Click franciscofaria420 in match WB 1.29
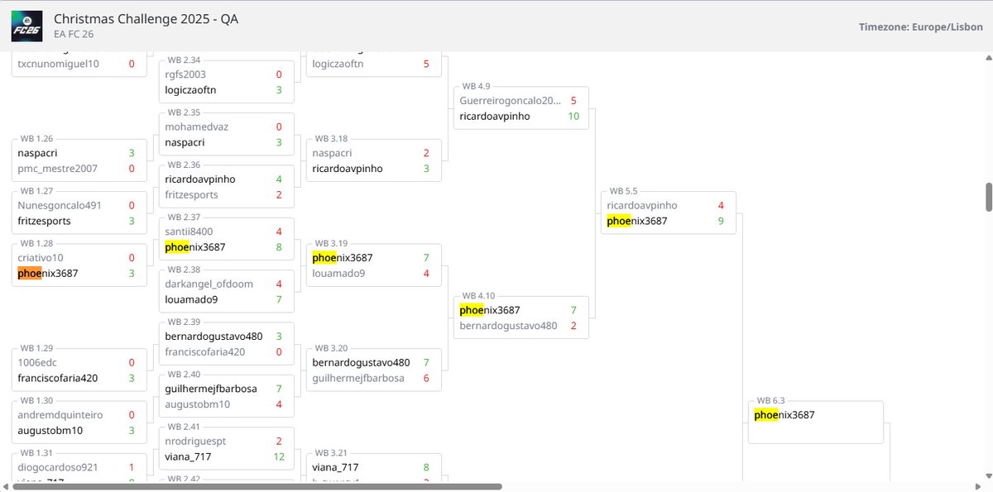Screen dimensions: 993x492 click(x=57, y=378)
